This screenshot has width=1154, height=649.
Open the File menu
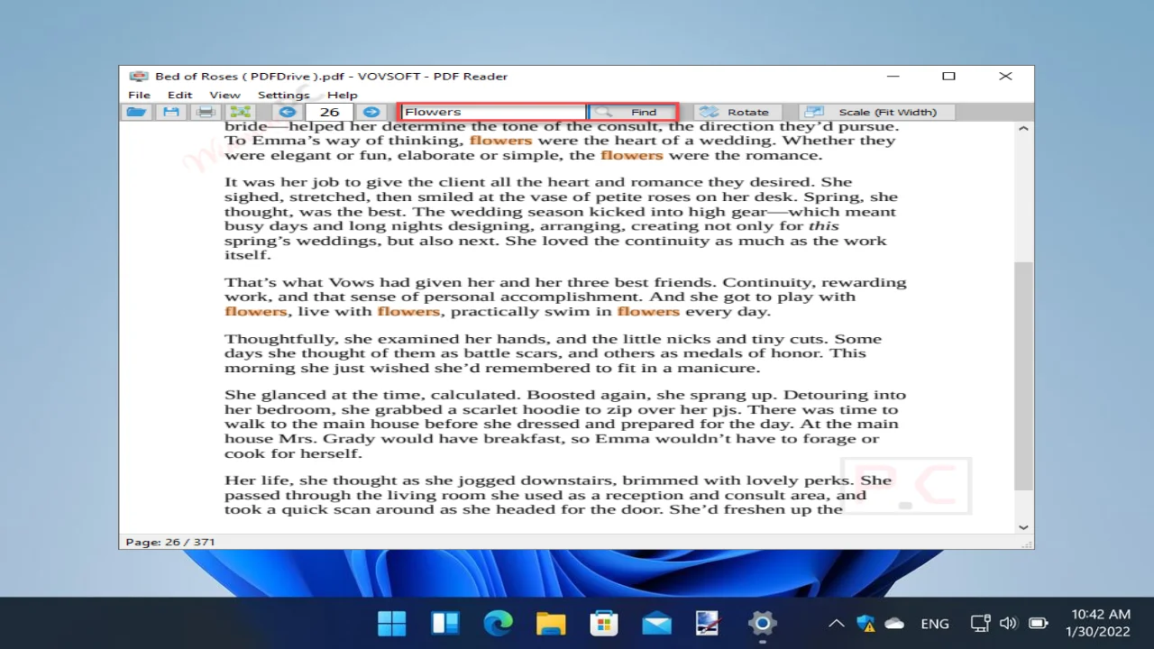pos(139,95)
